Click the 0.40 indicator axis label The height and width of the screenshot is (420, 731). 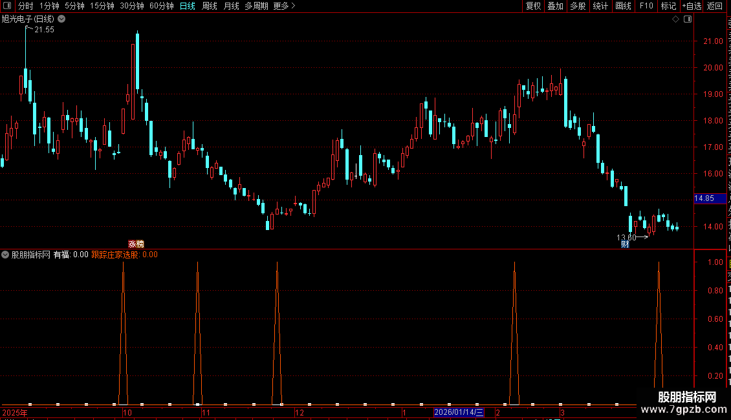coord(715,348)
